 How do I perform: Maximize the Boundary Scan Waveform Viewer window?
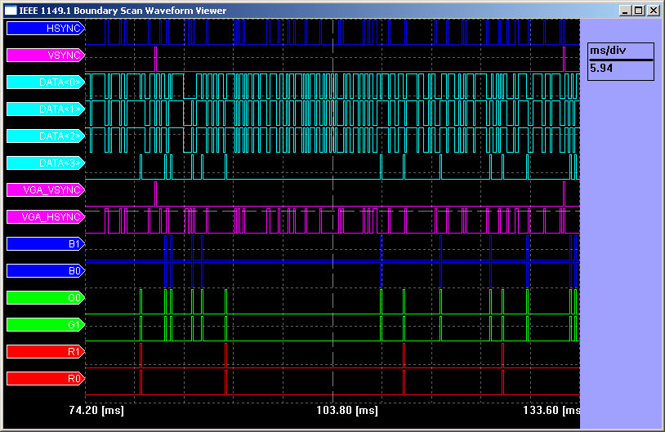639,11
